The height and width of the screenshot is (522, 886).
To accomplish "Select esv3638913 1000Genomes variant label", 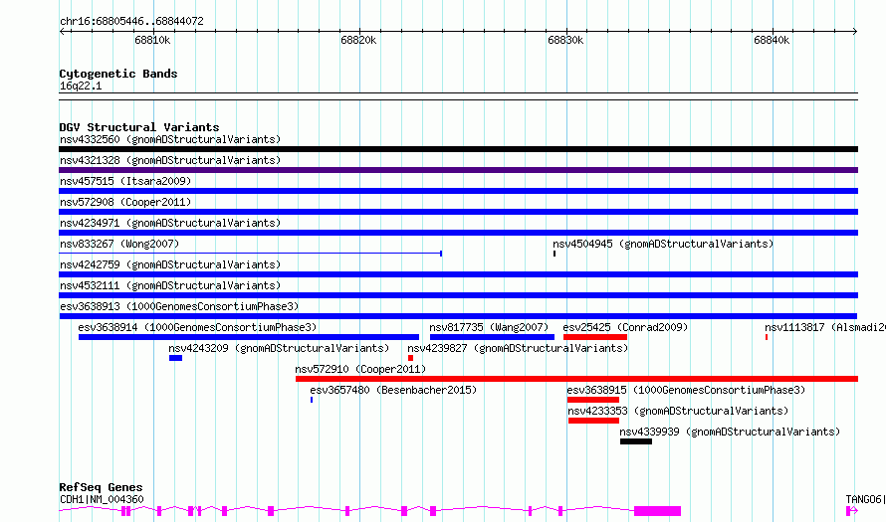I will pyautogui.click(x=179, y=306).
